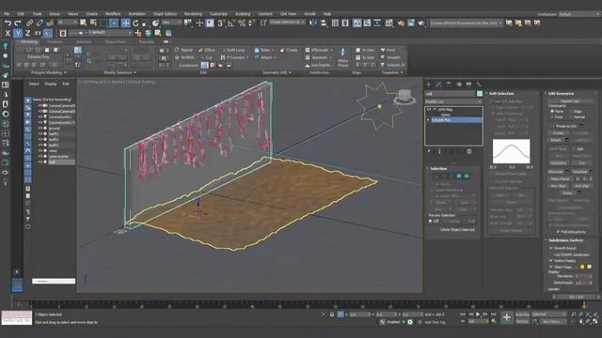Expand Modify Selection ribbon panel

(x=119, y=72)
